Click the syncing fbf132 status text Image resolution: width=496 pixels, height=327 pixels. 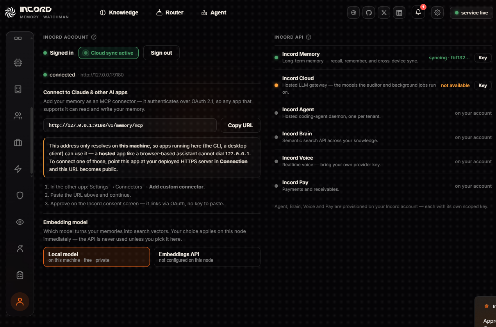coord(449,58)
